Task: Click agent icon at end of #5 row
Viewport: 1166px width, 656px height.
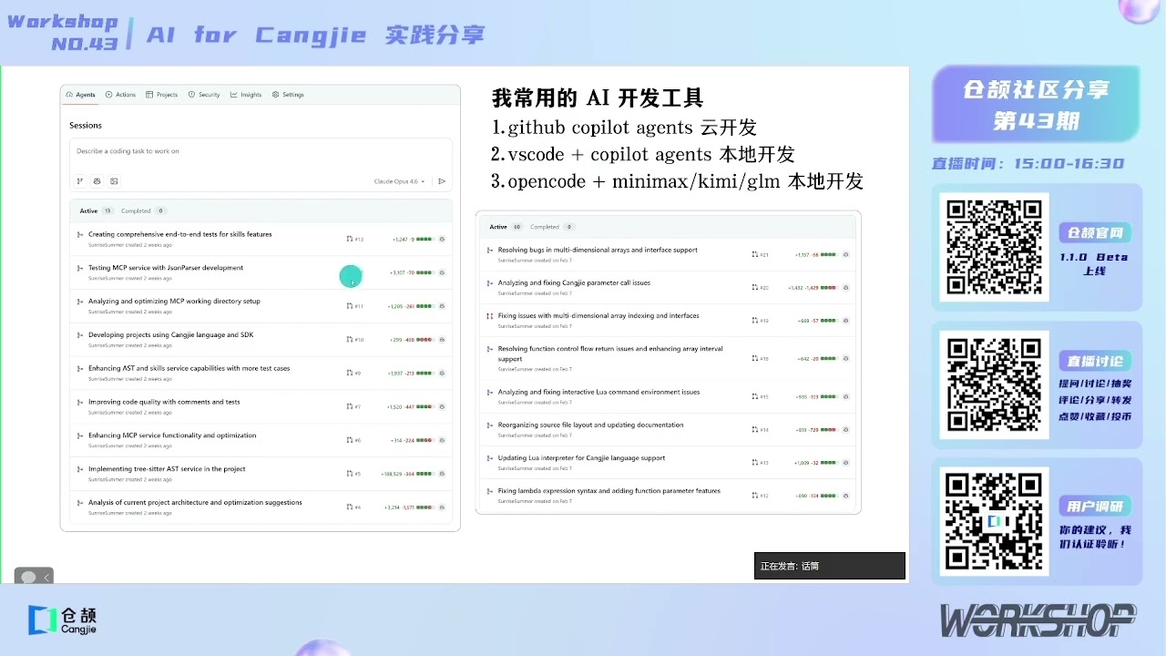Action: (x=442, y=474)
